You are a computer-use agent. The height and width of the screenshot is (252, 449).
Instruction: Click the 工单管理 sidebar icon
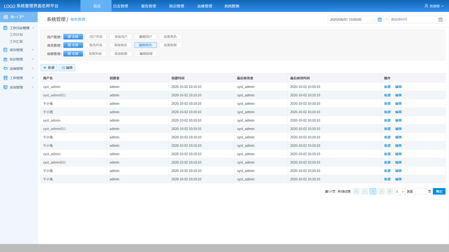(x=6, y=78)
